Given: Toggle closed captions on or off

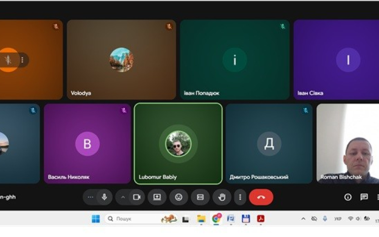Looking at the screenshot, I should pyautogui.click(x=200, y=197).
